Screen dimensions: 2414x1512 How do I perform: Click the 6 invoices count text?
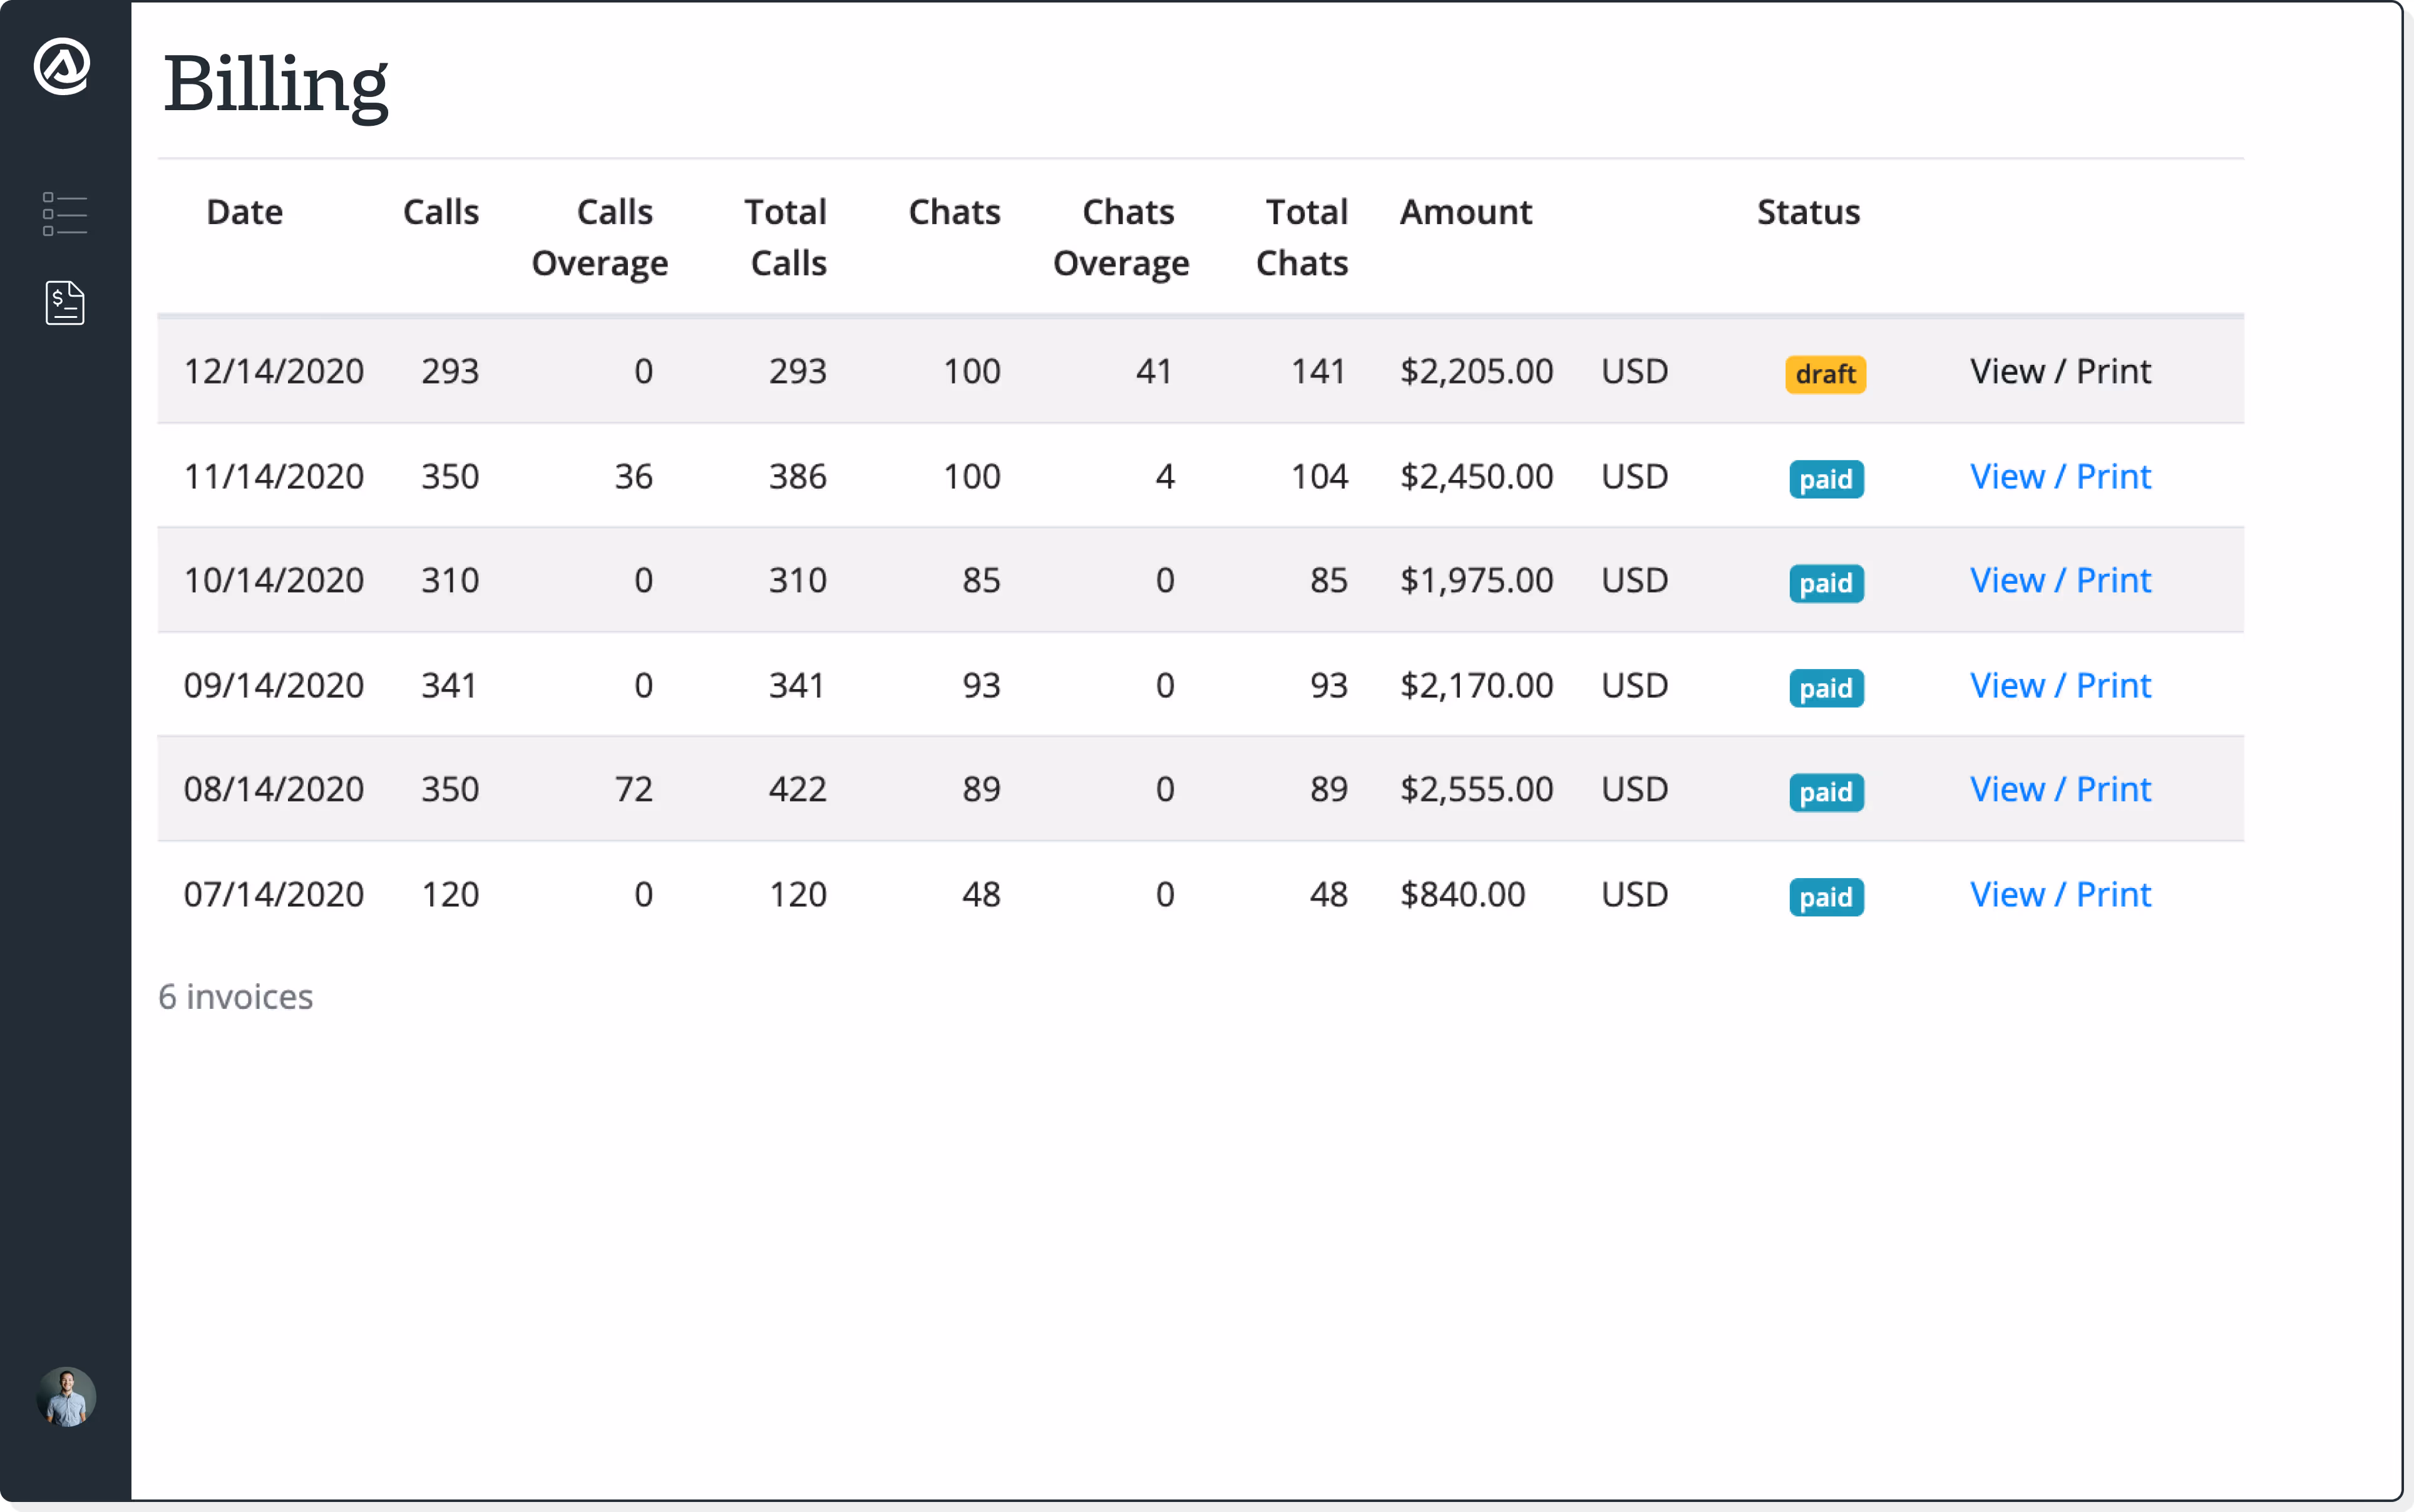(x=236, y=997)
